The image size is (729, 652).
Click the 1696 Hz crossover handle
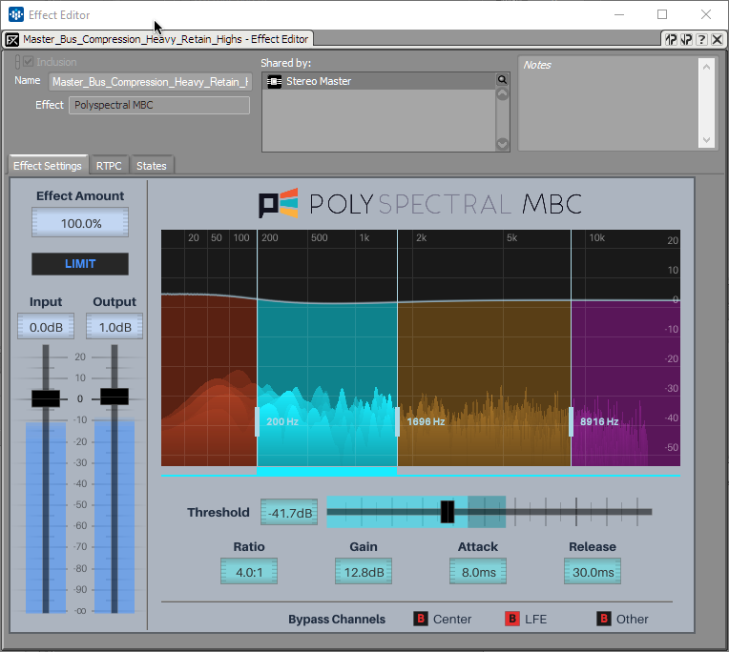pos(398,421)
